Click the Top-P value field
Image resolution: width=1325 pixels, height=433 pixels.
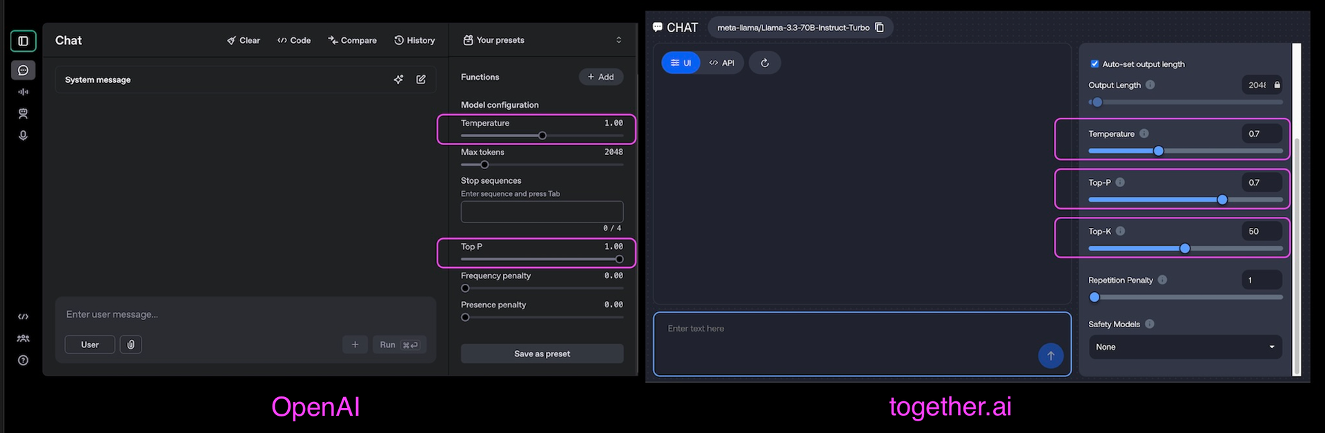click(x=1262, y=182)
